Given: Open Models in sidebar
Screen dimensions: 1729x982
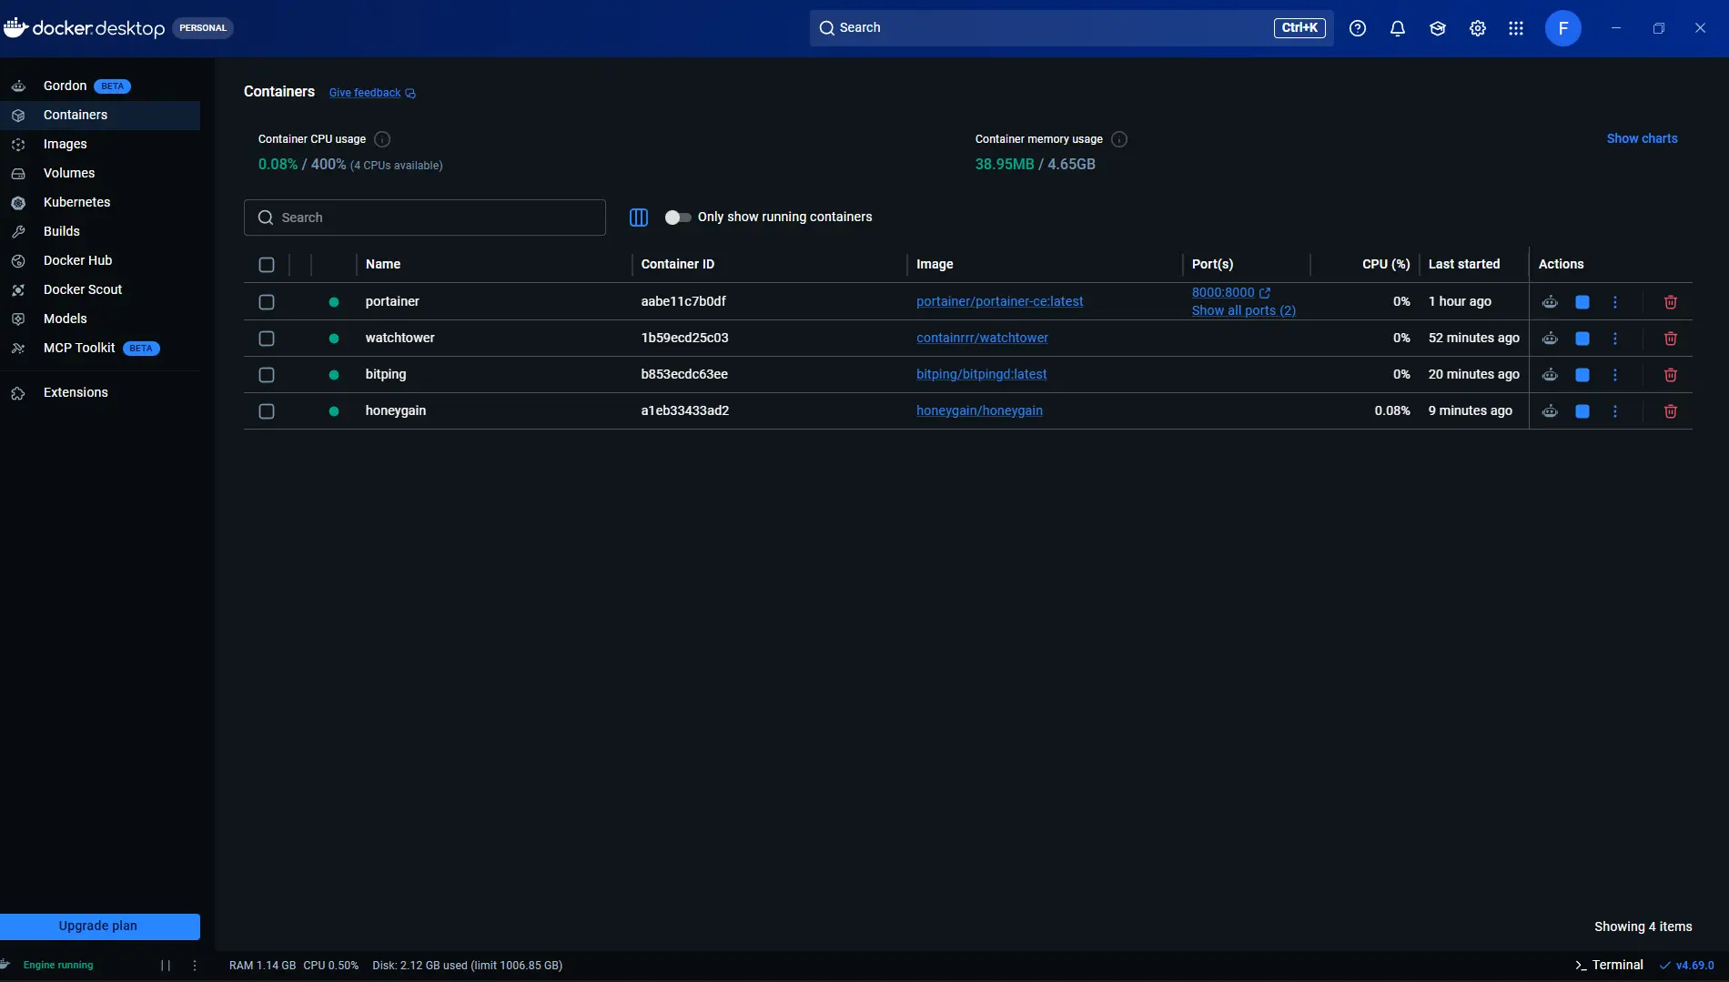Looking at the screenshot, I should 100,319.
